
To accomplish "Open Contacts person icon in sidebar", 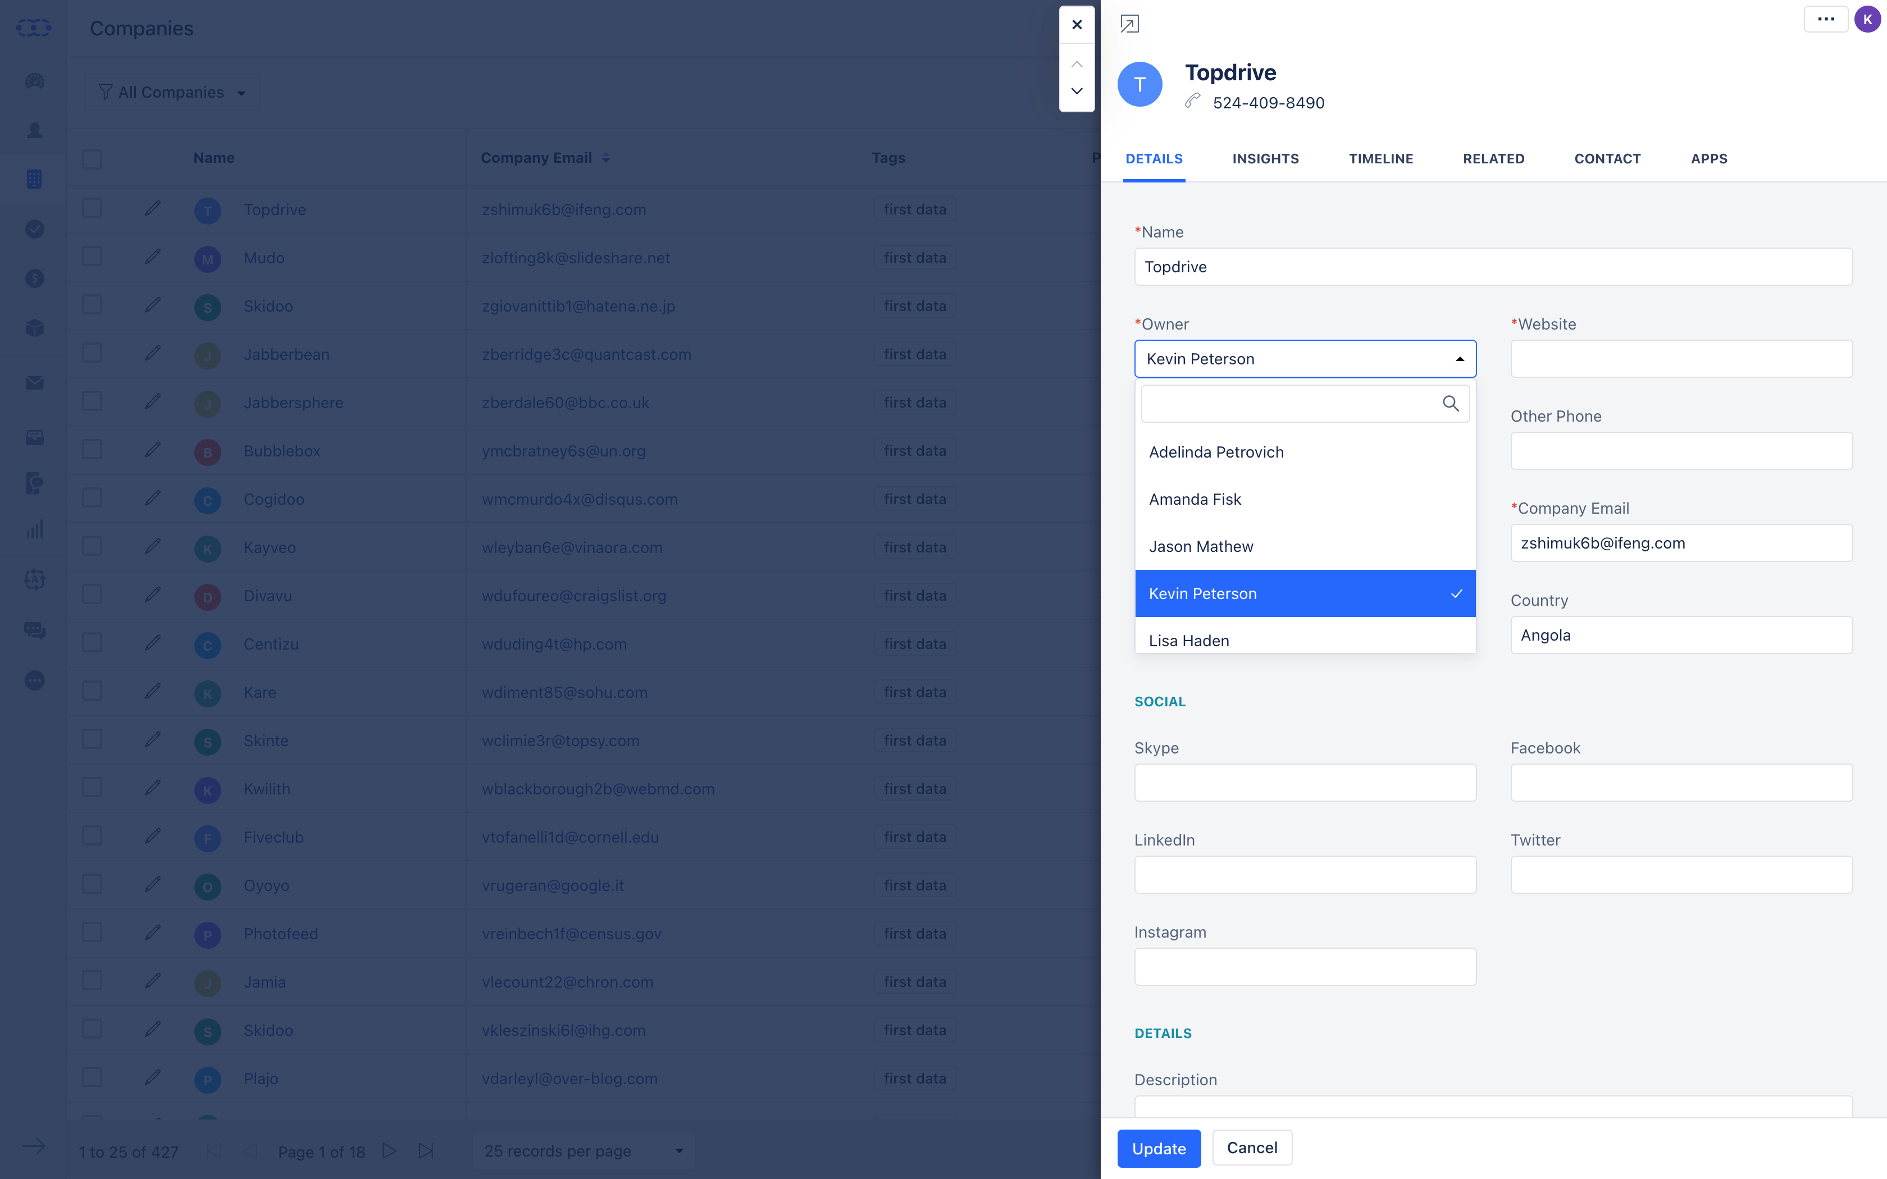I will [x=34, y=130].
